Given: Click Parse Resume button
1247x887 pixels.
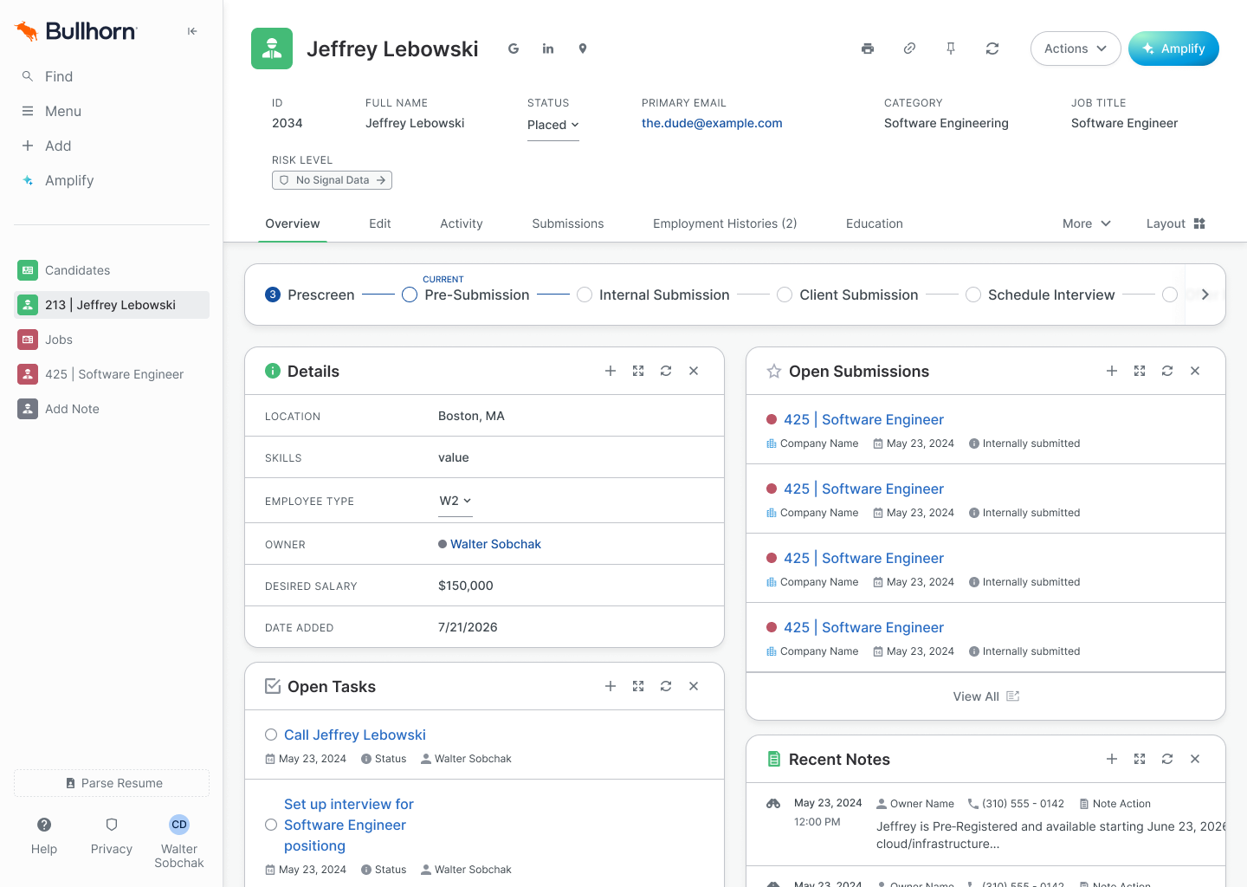Looking at the screenshot, I should [112, 783].
